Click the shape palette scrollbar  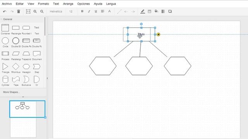point(45,26)
